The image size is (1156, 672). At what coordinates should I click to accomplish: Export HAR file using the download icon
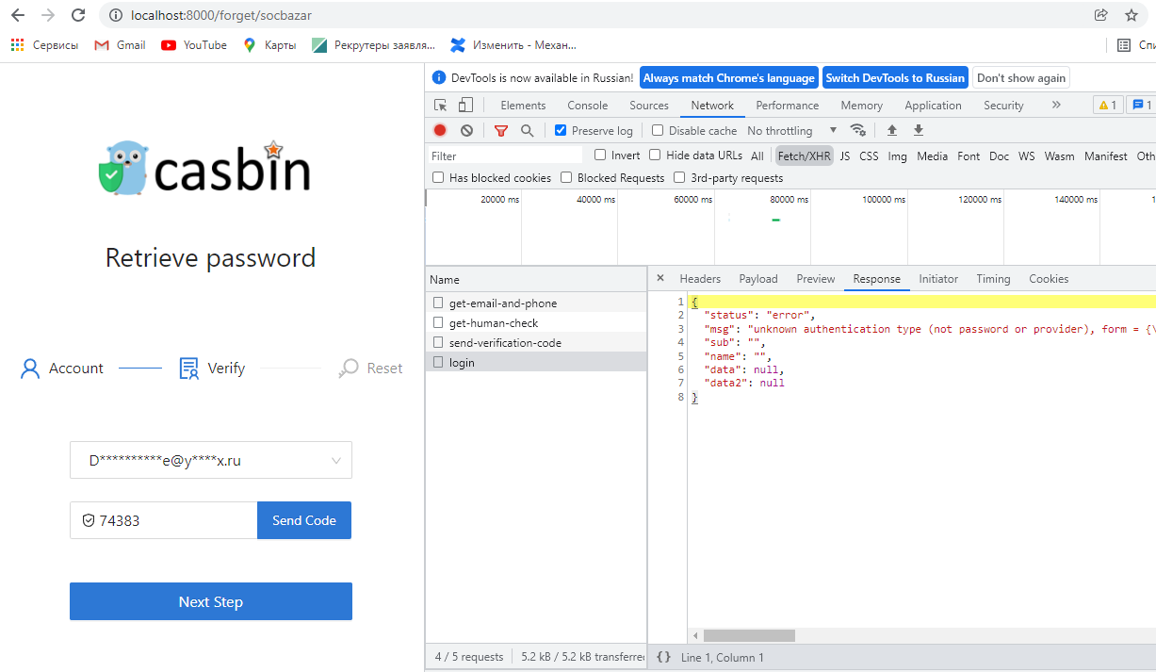[918, 130]
